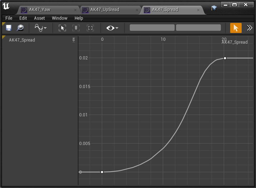Close the curve editor window
Screen dimensions: 256x188
tap(246, 5)
